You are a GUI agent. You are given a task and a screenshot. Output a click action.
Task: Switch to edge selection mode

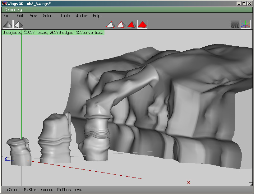121,24
